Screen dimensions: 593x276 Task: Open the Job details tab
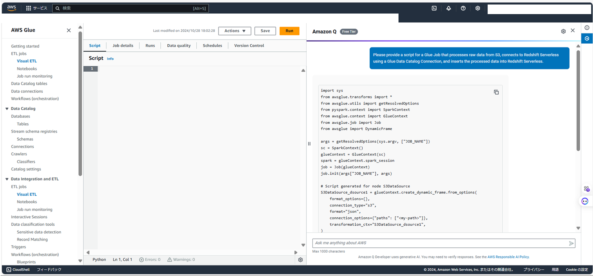point(123,45)
